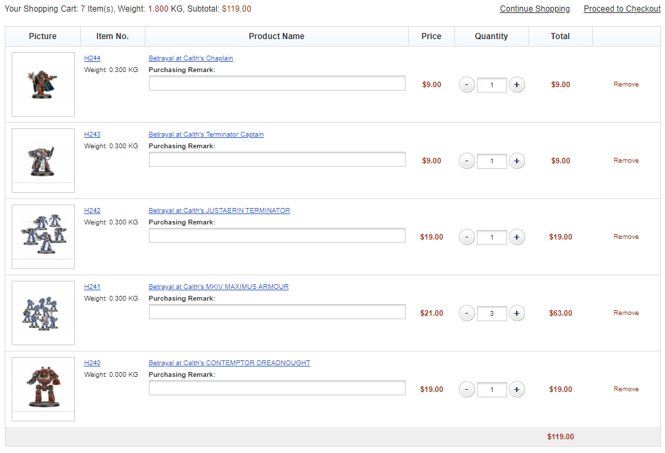Focus the Terminator Captain purchasing remark field
Screen dimensions: 665x453
coord(277,159)
